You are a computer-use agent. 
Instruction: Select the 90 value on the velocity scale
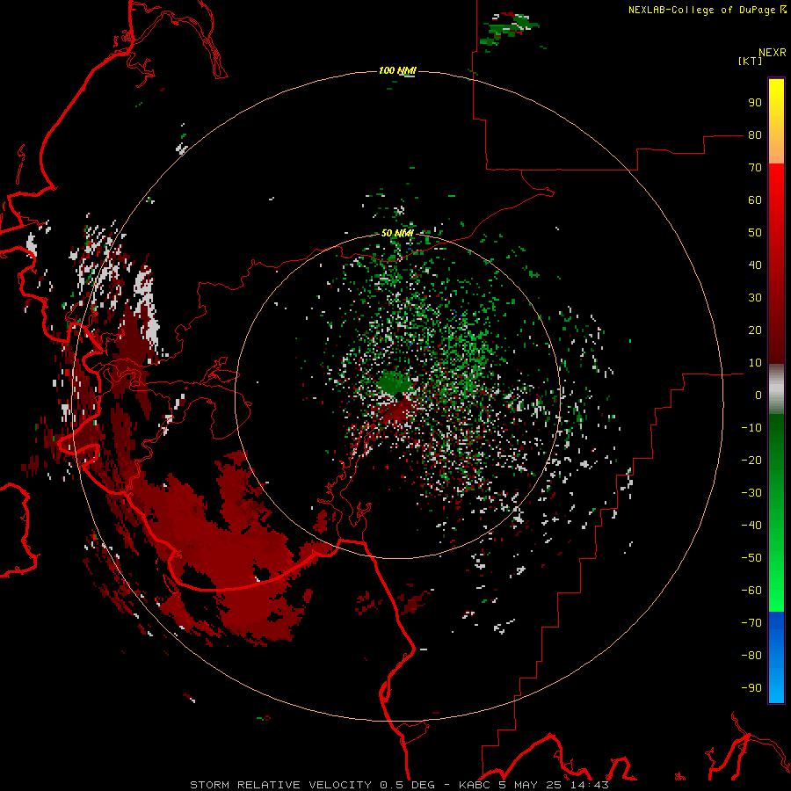[755, 103]
